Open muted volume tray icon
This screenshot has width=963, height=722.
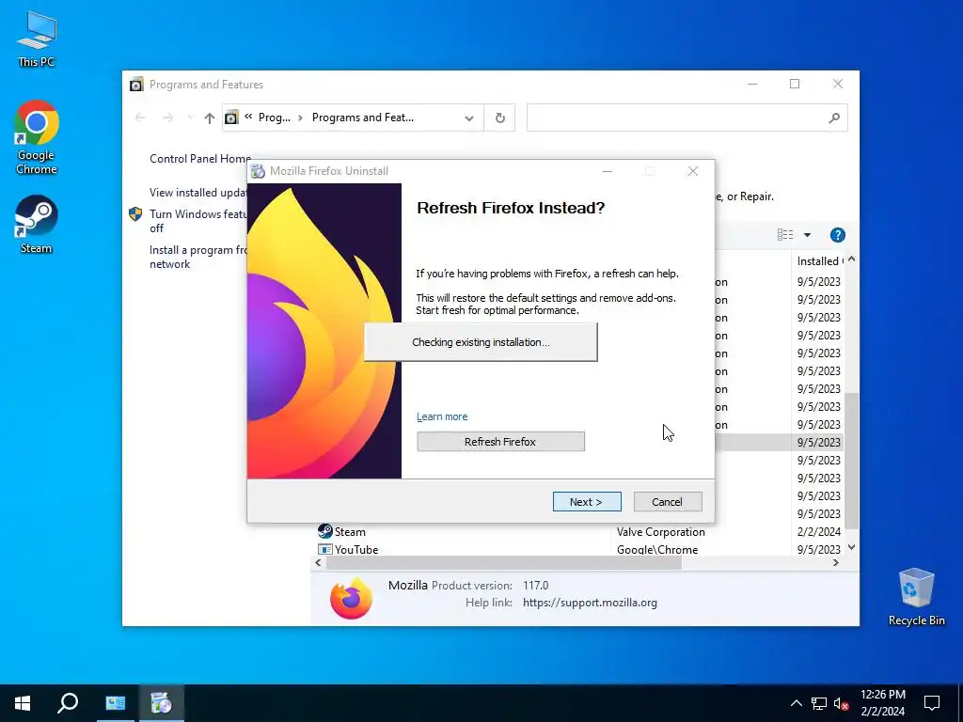(842, 703)
